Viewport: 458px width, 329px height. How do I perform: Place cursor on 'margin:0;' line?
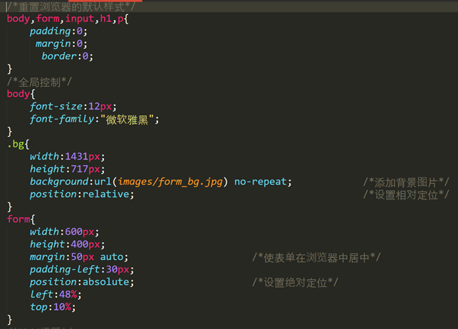61,43
